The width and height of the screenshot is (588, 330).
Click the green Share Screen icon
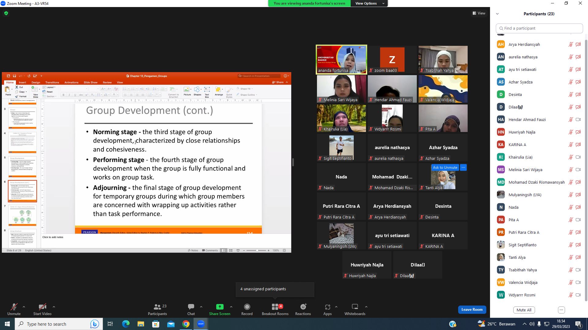pyautogui.click(x=220, y=307)
